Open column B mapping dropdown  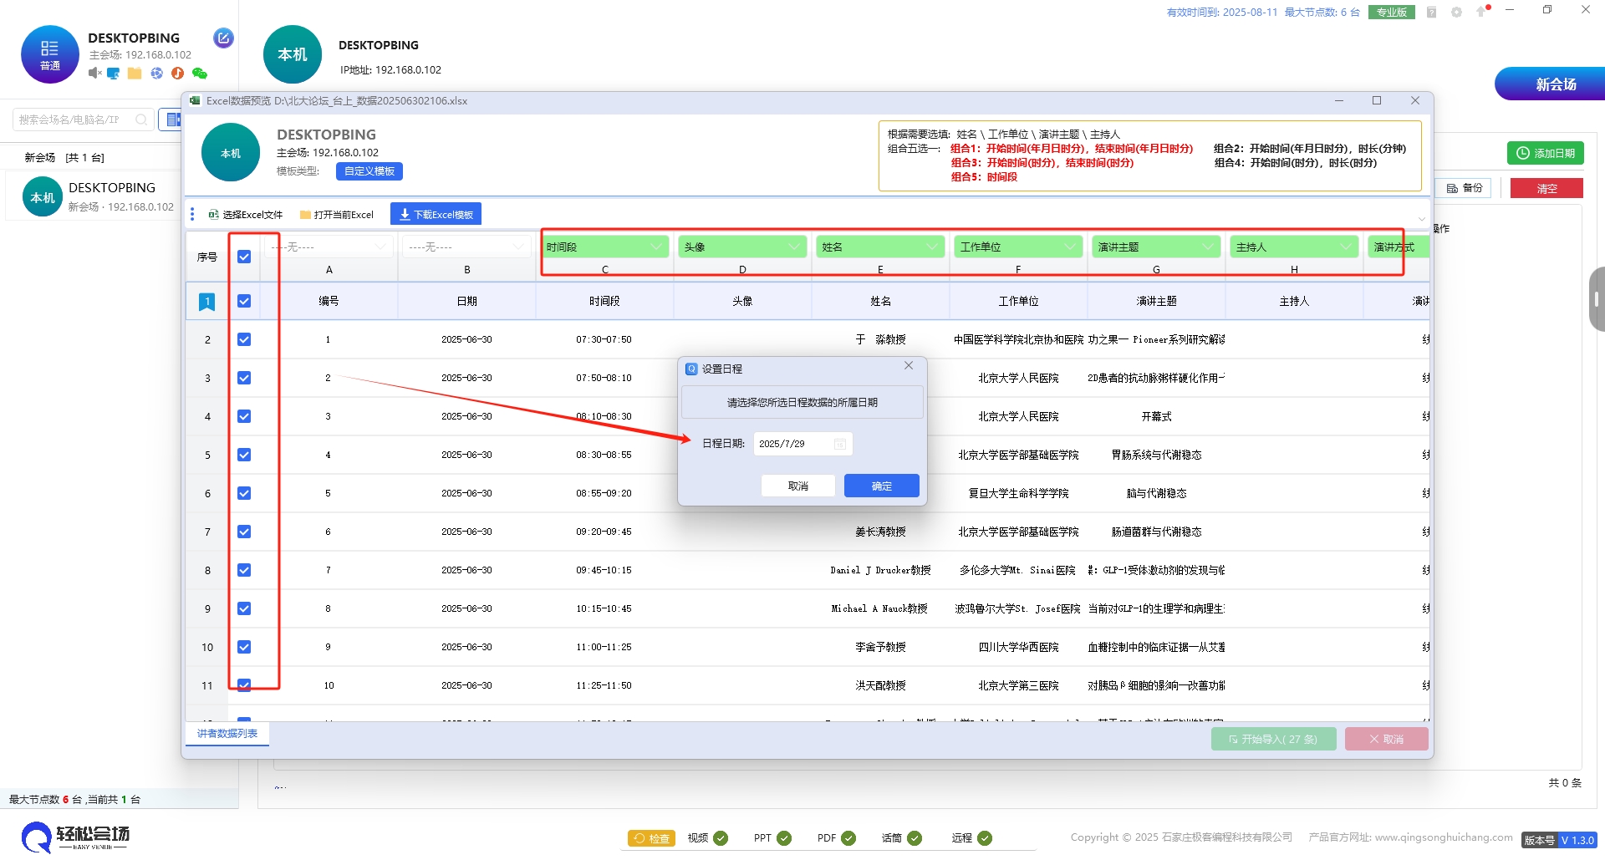[466, 247]
